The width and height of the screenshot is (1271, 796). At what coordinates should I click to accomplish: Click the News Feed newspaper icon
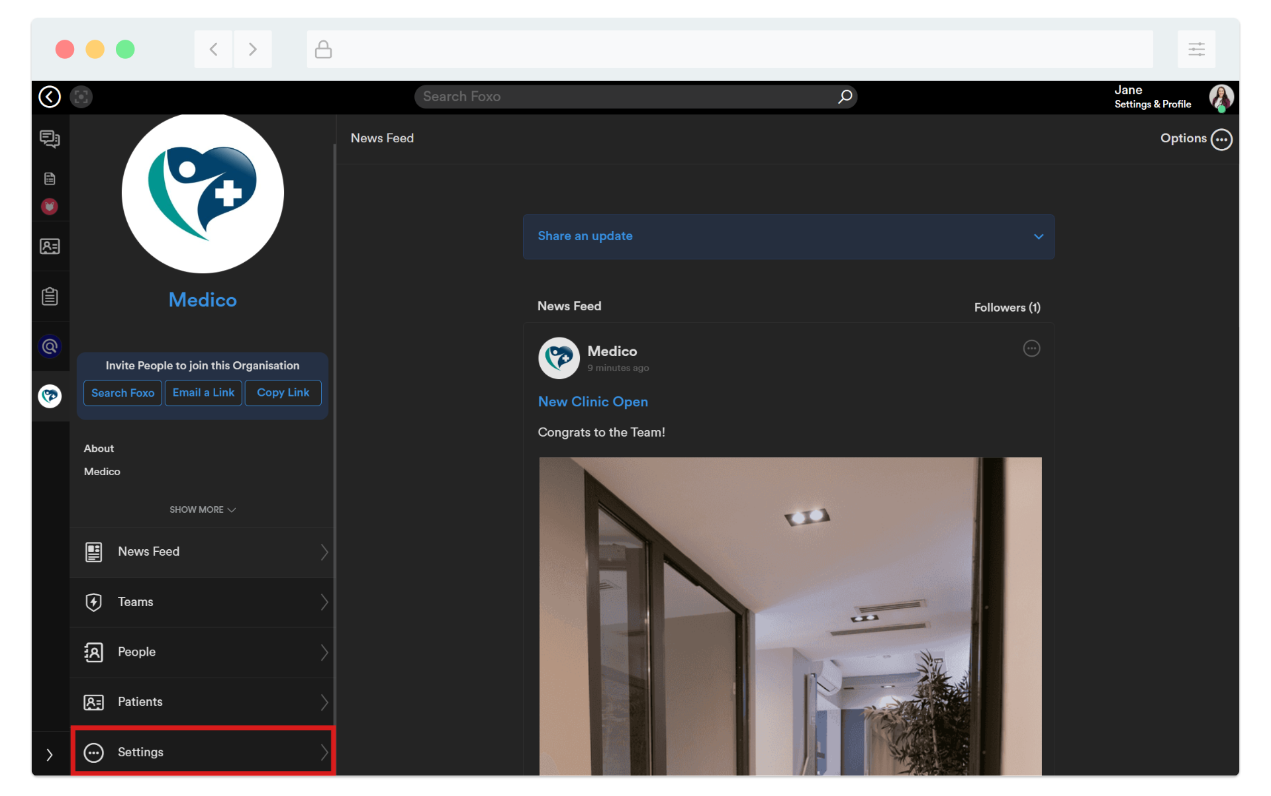(x=94, y=553)
